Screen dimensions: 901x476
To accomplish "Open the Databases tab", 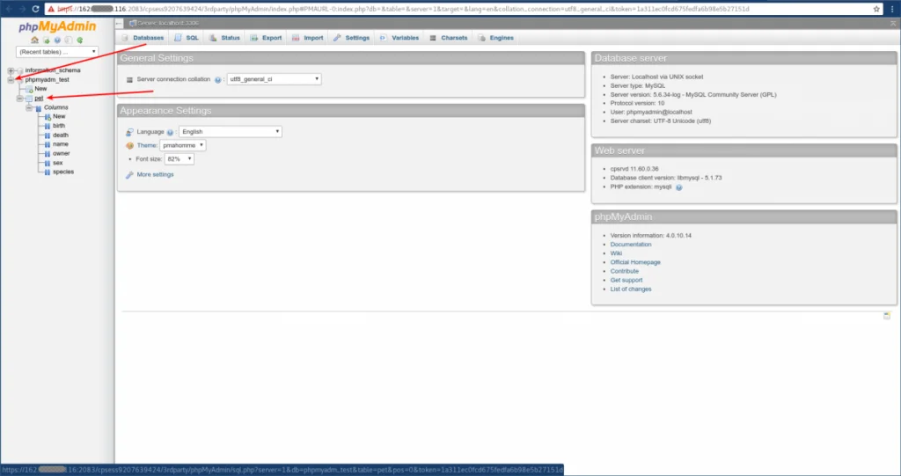I will click(143, 38).
